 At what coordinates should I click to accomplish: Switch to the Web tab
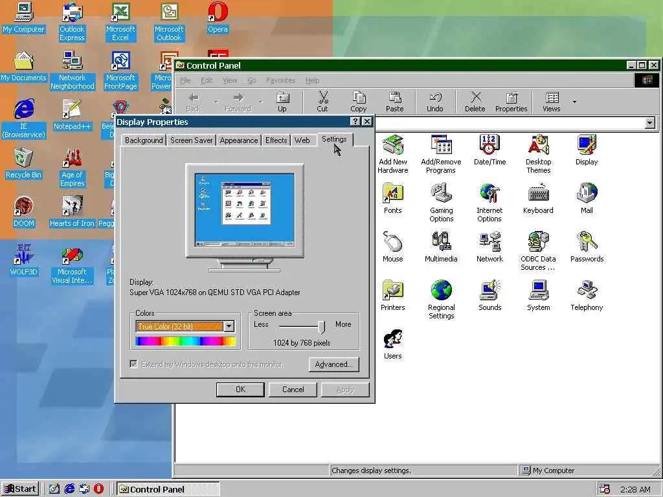pos(302,140)
